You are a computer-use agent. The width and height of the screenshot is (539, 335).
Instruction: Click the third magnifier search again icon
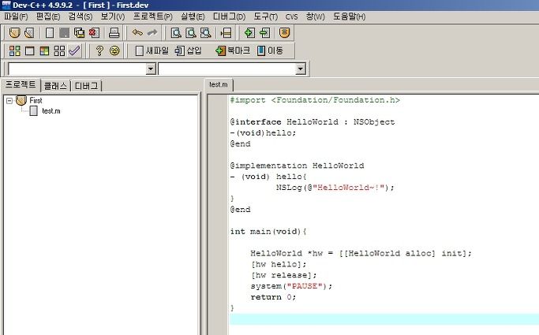click(x=205, y=32)
